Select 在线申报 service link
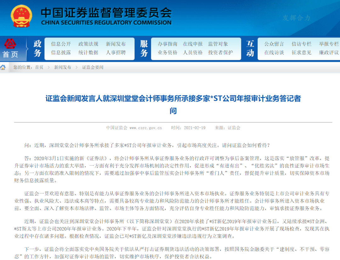The image size is (340, 260). (x=193, y=44)
